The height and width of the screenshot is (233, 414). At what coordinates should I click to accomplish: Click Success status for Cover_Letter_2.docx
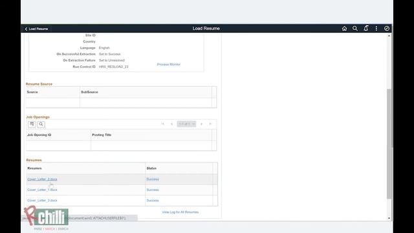[153, 179]
